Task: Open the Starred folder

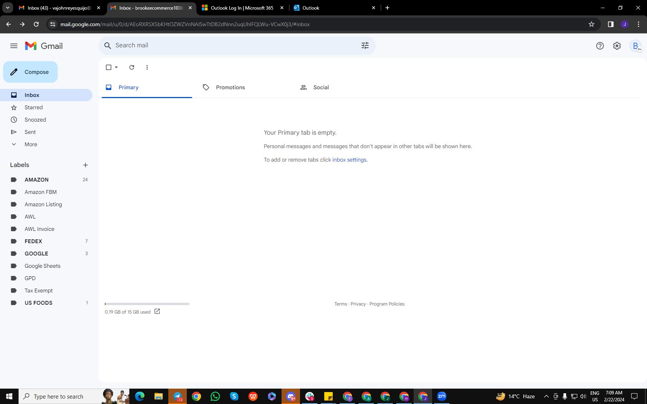Action: click(x=46, y=107)
